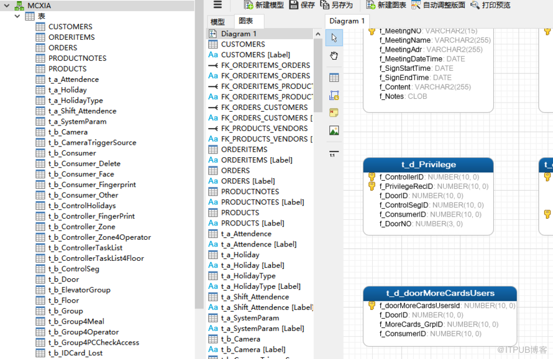The height and width of the screenshot is (359, 553).
Task: Activate the hand pan tool
Action: click(x=334, y=55)
